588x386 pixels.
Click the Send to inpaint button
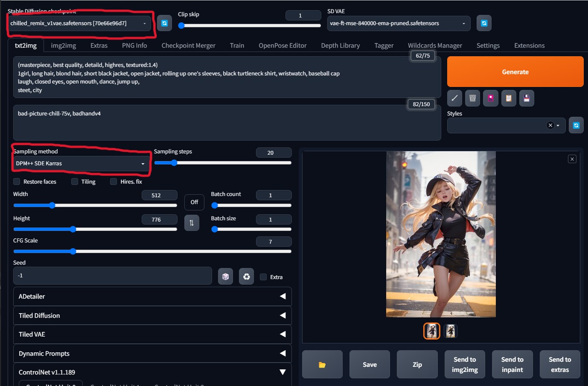[x=512, y=365]
